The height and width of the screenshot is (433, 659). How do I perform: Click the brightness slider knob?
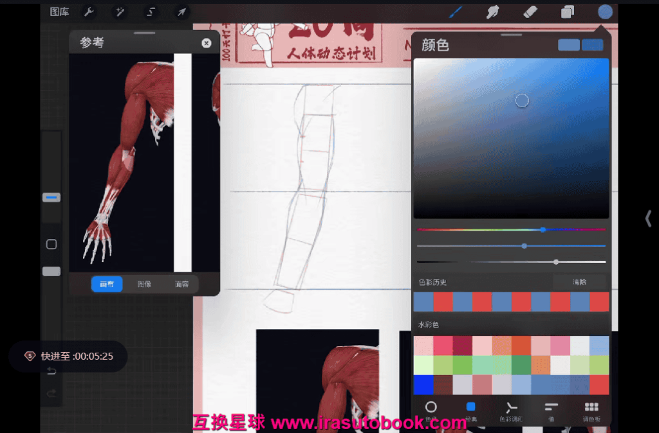pyautogui.click(x=556, y=262)
